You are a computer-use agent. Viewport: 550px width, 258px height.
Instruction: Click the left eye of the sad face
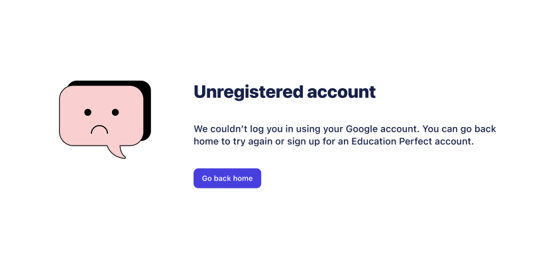87,112
